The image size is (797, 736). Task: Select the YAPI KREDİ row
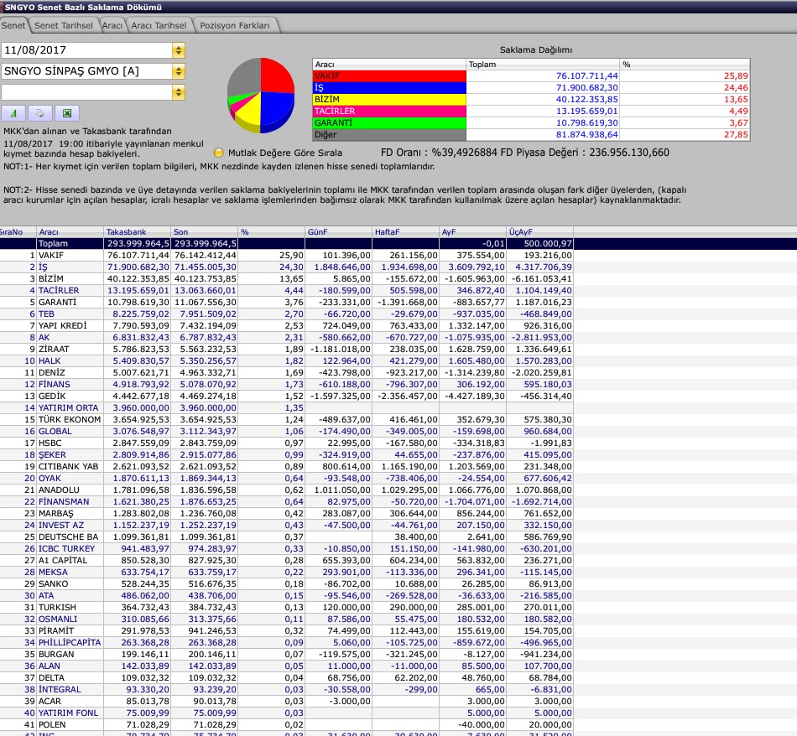(287, 325)
